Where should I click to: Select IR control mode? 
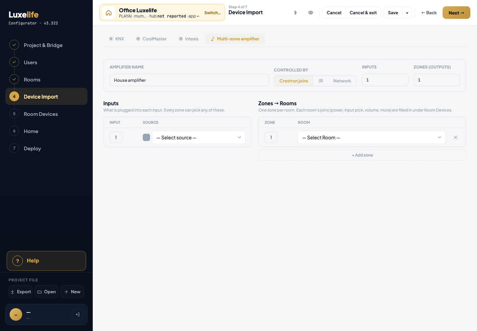321,81
